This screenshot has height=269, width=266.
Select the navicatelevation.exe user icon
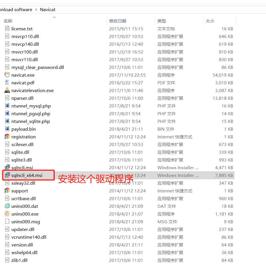pos(7,90)
